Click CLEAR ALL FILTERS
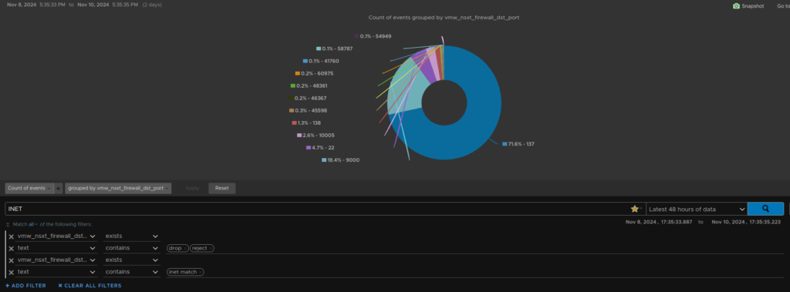The width and height of the screenshot is (790, 292). 89,286
